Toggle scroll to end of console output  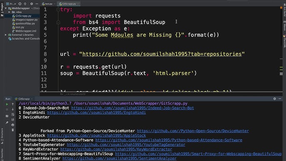point(13,120)
